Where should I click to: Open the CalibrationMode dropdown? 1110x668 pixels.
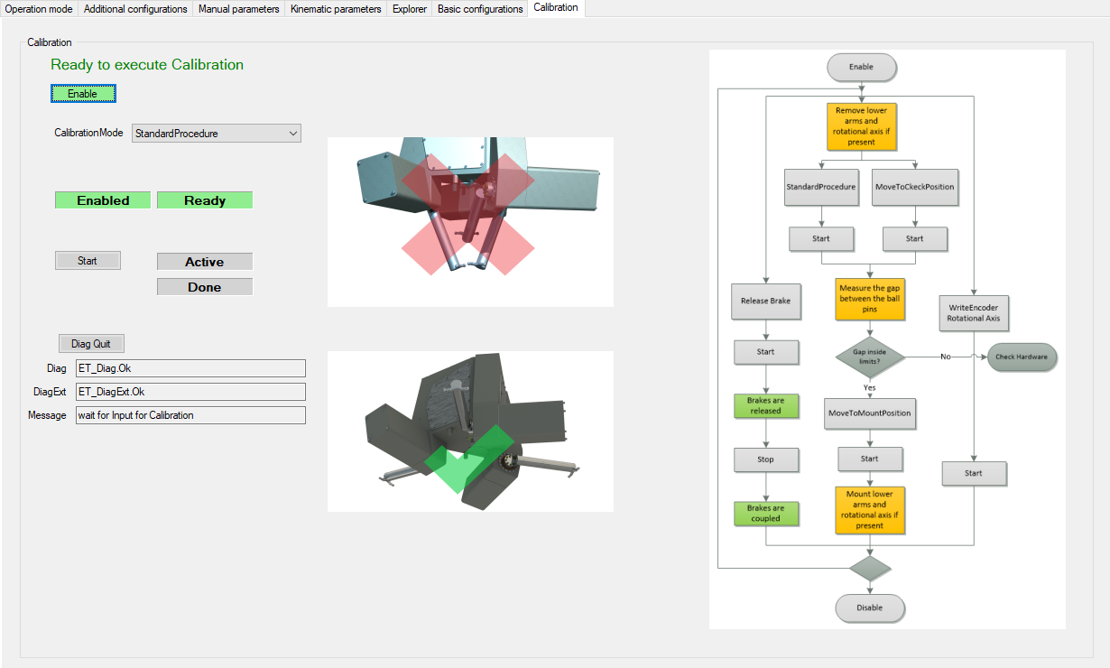[217, 134]
